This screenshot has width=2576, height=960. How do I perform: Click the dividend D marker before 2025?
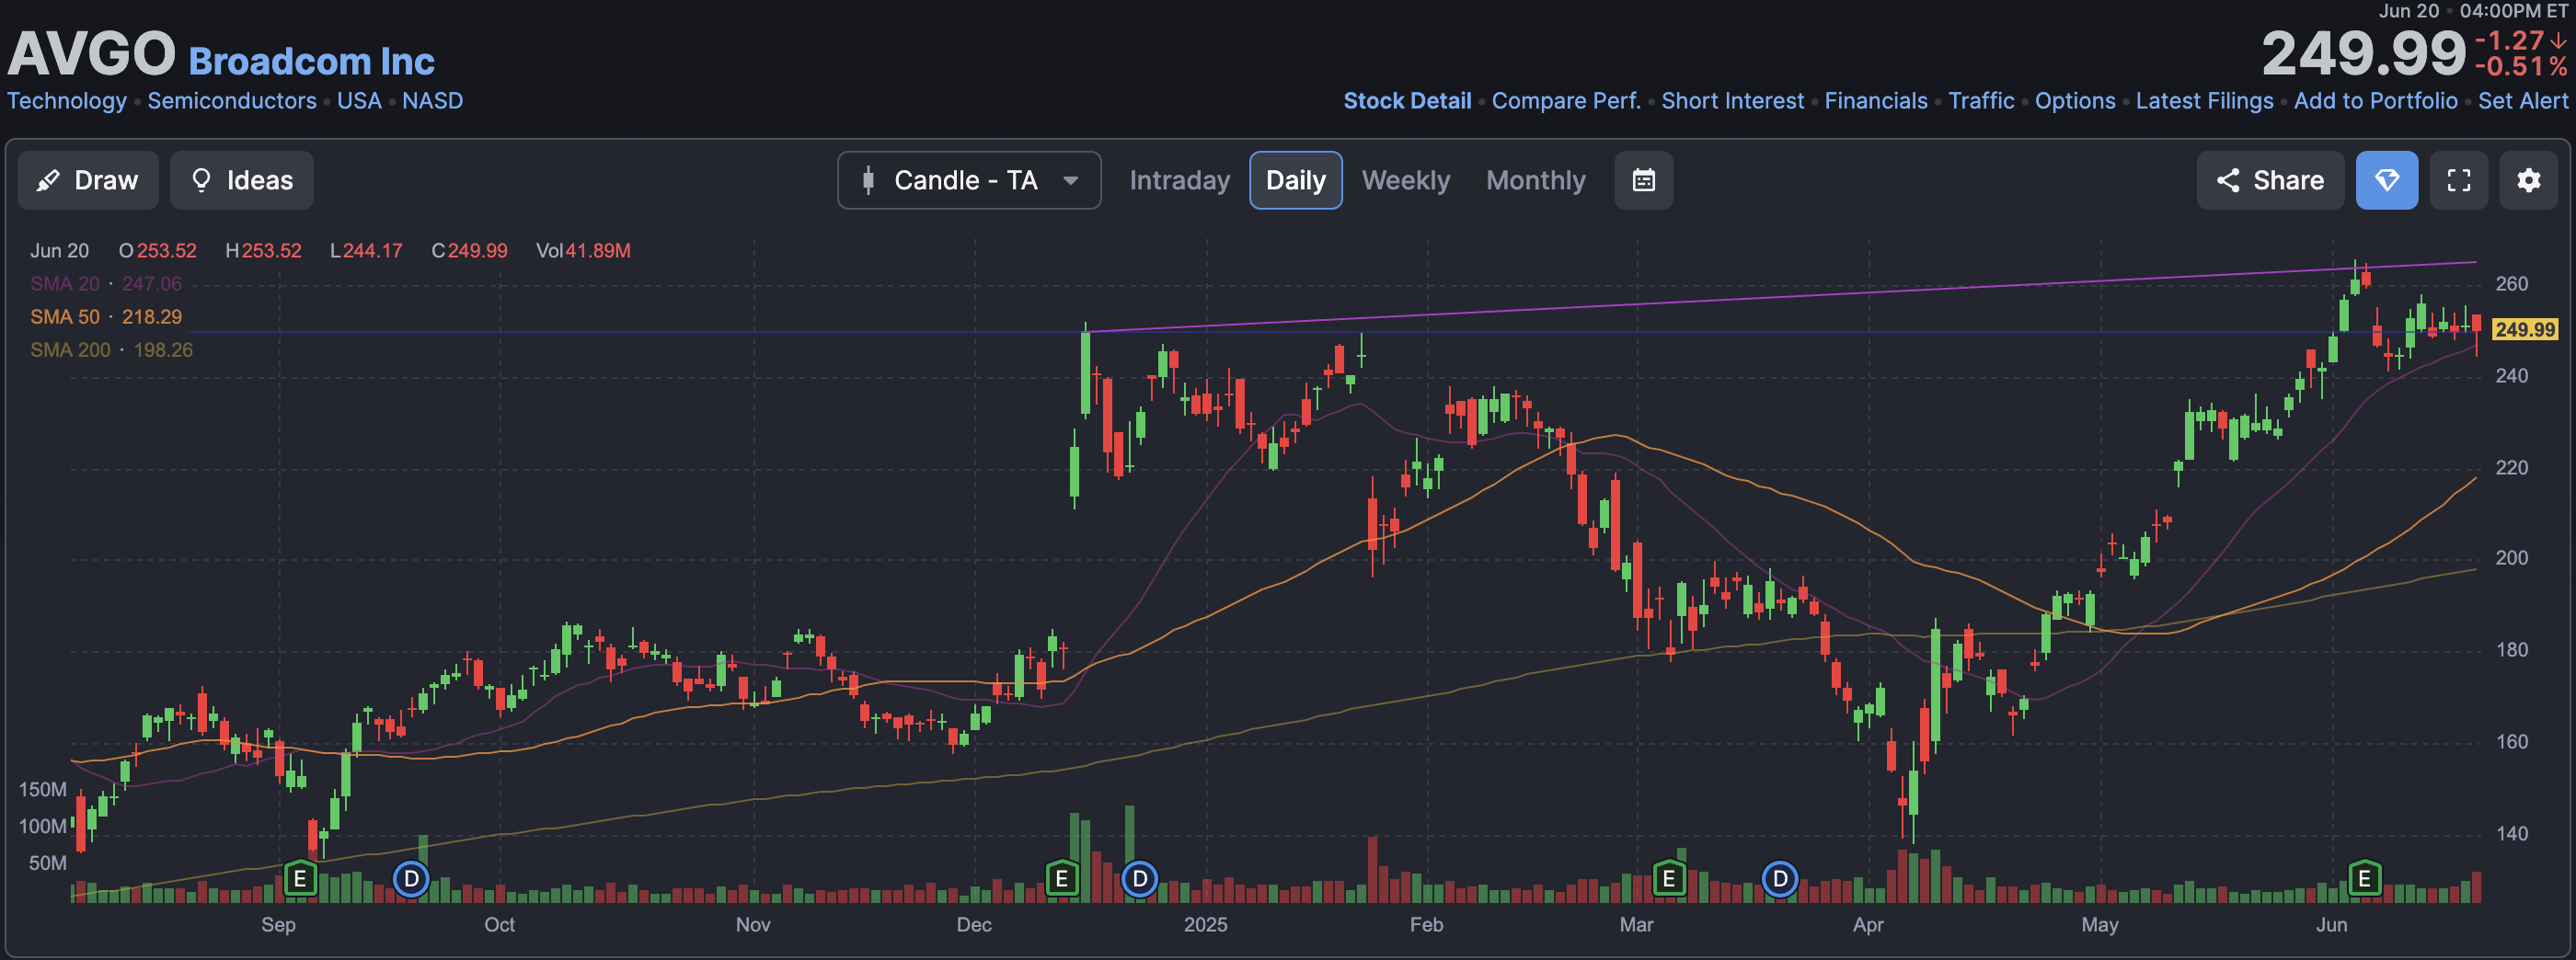[1139, 879]
